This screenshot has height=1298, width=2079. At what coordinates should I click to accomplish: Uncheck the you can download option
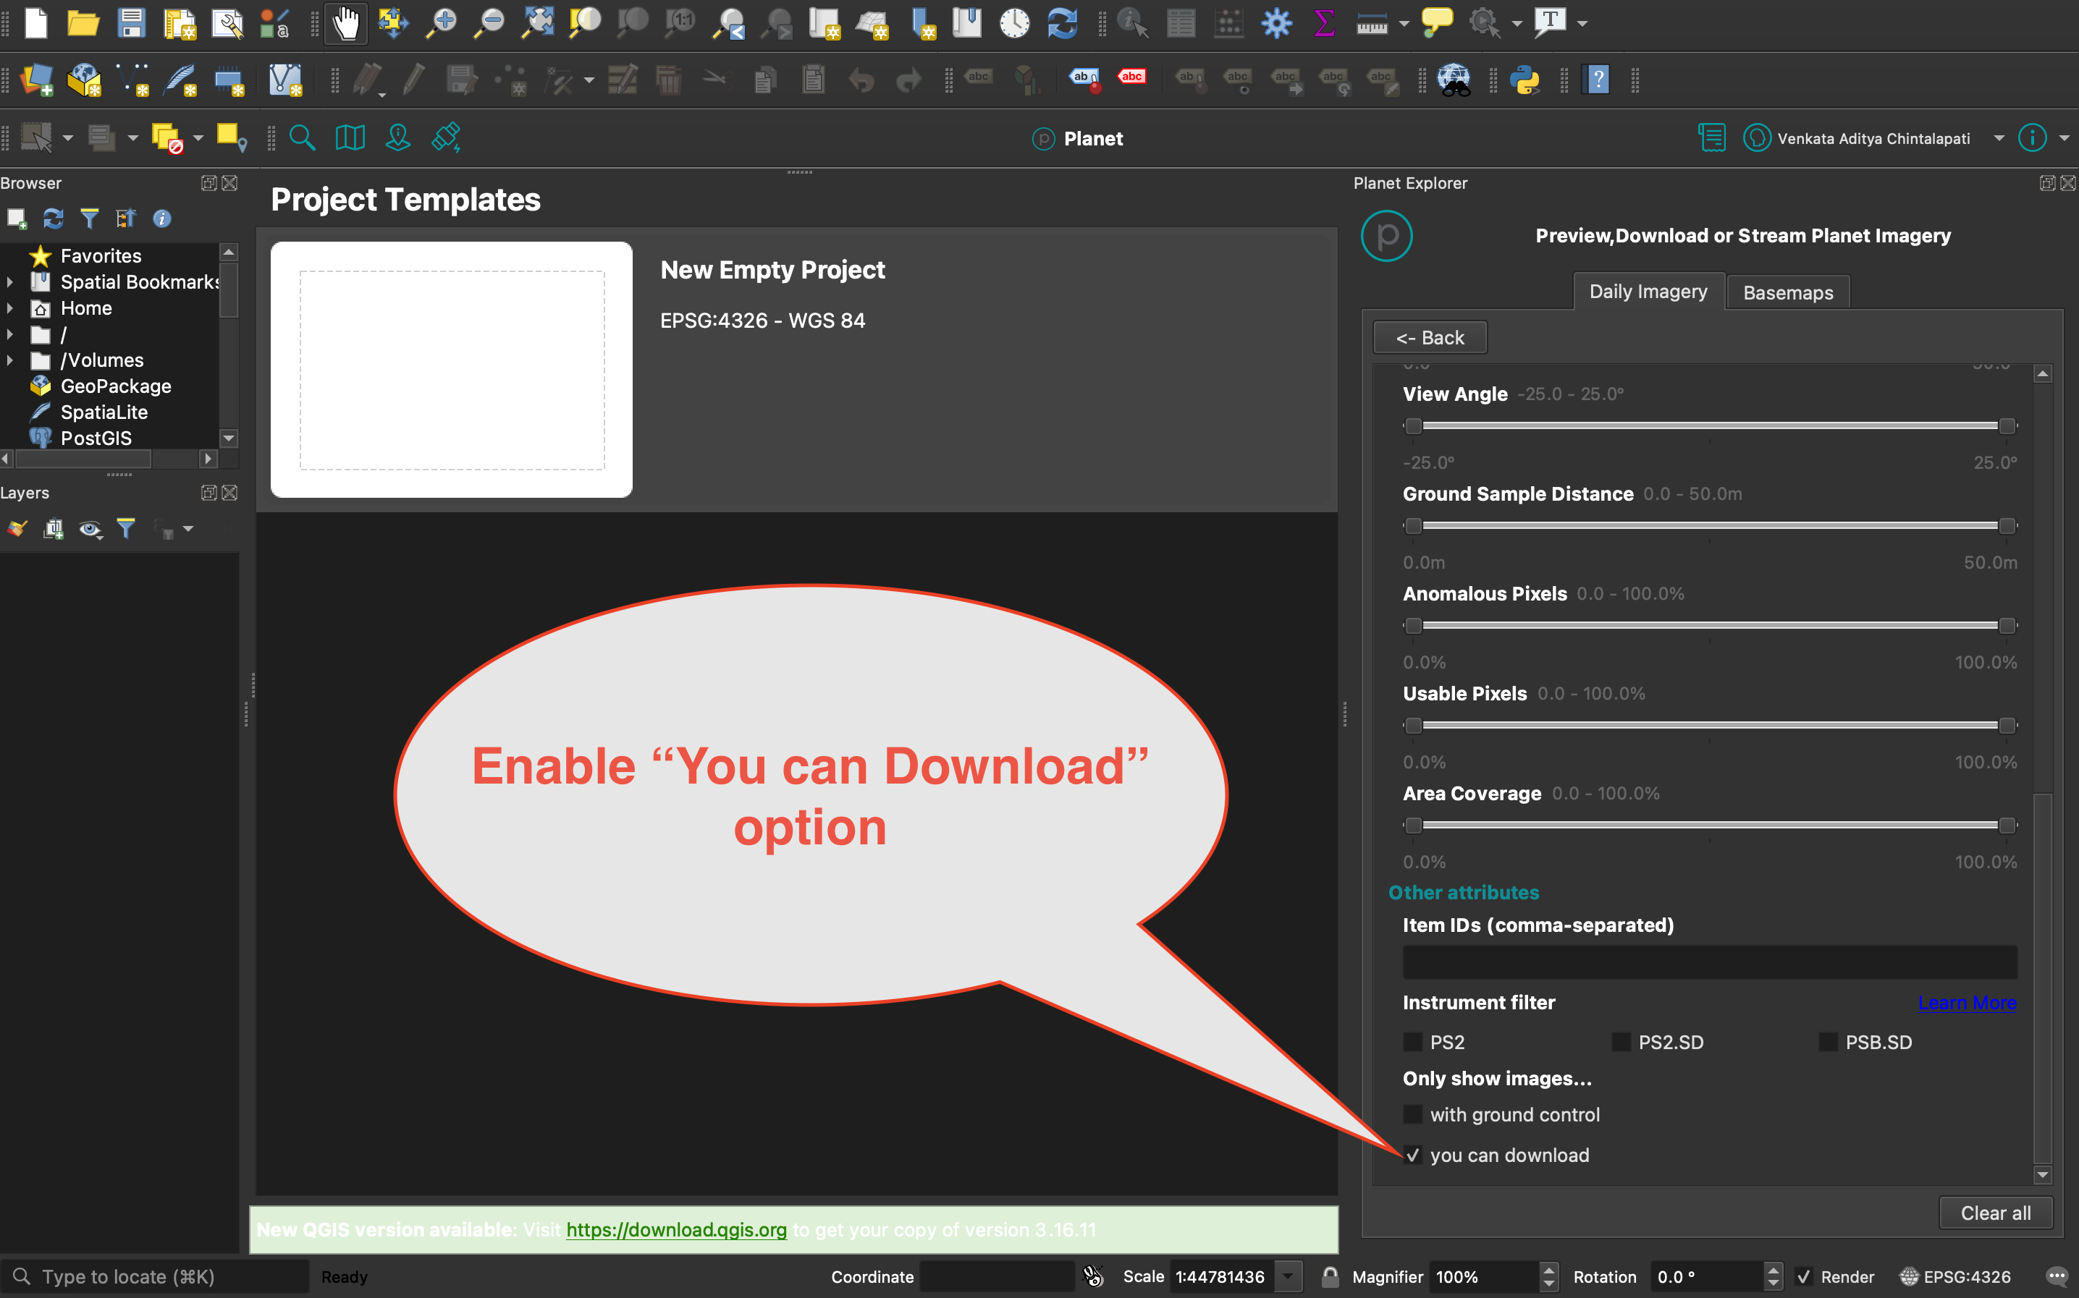[1412, 1155]
